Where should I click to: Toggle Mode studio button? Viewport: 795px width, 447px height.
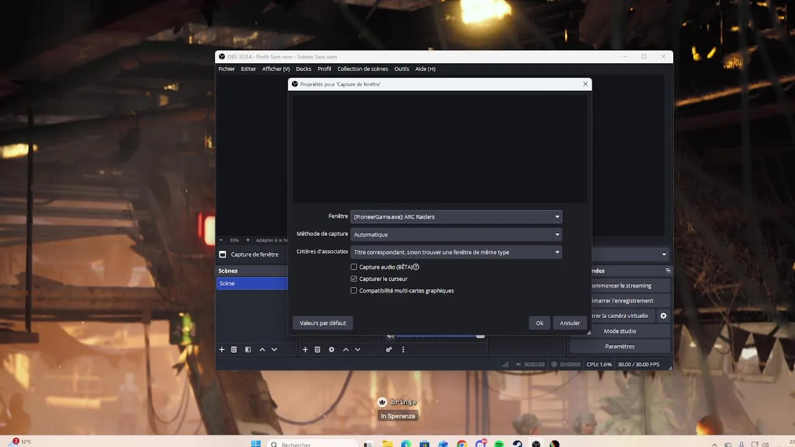(x=620, y=331)
